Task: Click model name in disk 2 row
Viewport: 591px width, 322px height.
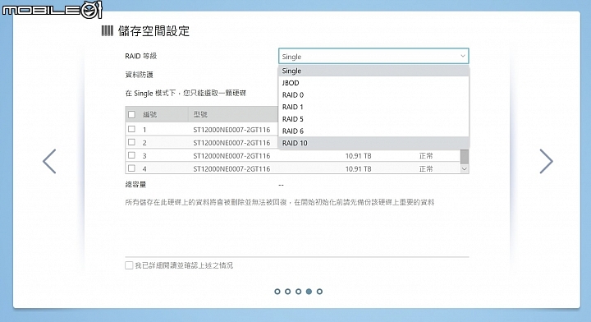Action: pos(231,143)
